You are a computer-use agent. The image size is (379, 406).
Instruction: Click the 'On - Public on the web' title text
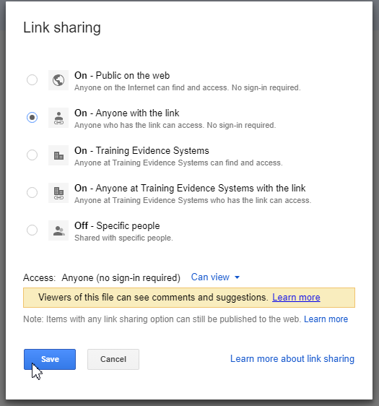(x=122, y=75)
